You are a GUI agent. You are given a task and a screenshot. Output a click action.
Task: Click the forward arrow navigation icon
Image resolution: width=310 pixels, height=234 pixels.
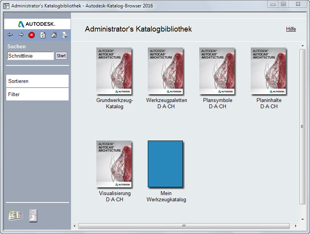click(21, 35)
